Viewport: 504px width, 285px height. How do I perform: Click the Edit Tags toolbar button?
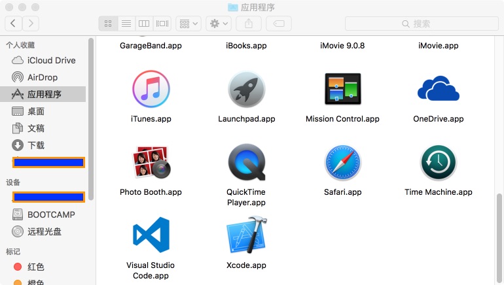(x=279, y=24)
